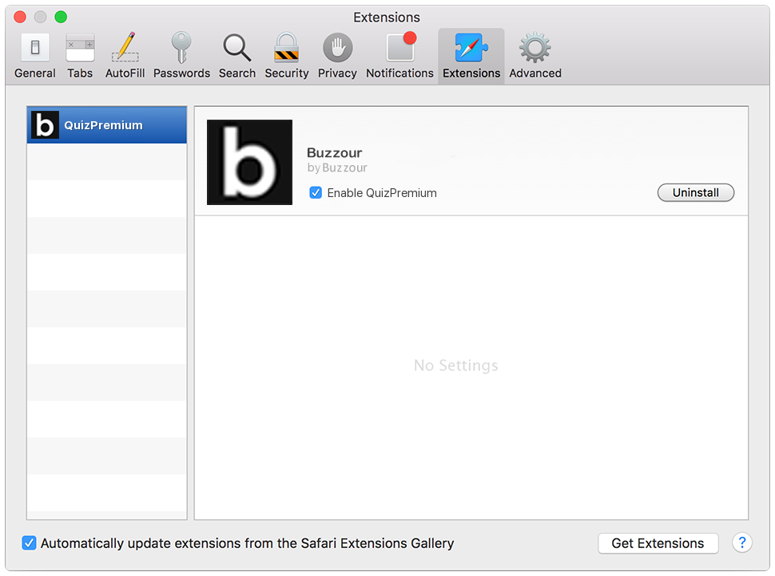Image resolution: width=775 pixels, height=576 pixels.
Task: Open the Search magnifier preferences
Action: tap(237, 56)
